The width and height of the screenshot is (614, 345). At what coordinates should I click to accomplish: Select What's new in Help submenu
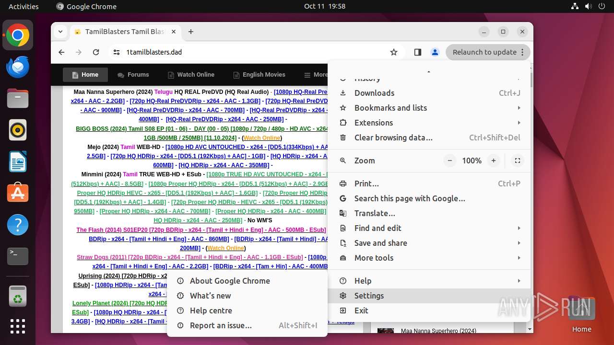(247, 296)
